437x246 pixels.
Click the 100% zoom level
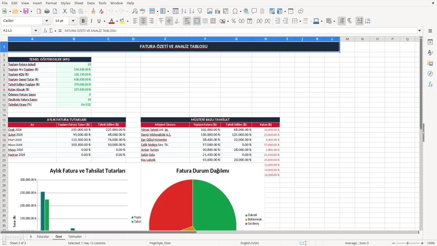click(430, 243)
